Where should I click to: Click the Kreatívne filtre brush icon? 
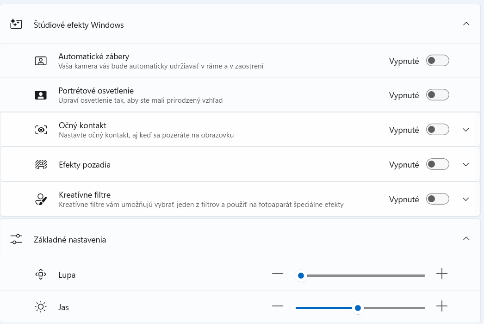tap(41, 199)
